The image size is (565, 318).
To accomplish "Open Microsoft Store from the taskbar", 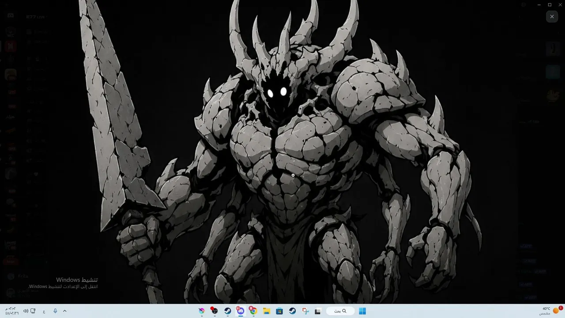I will [x=279, y=311].
